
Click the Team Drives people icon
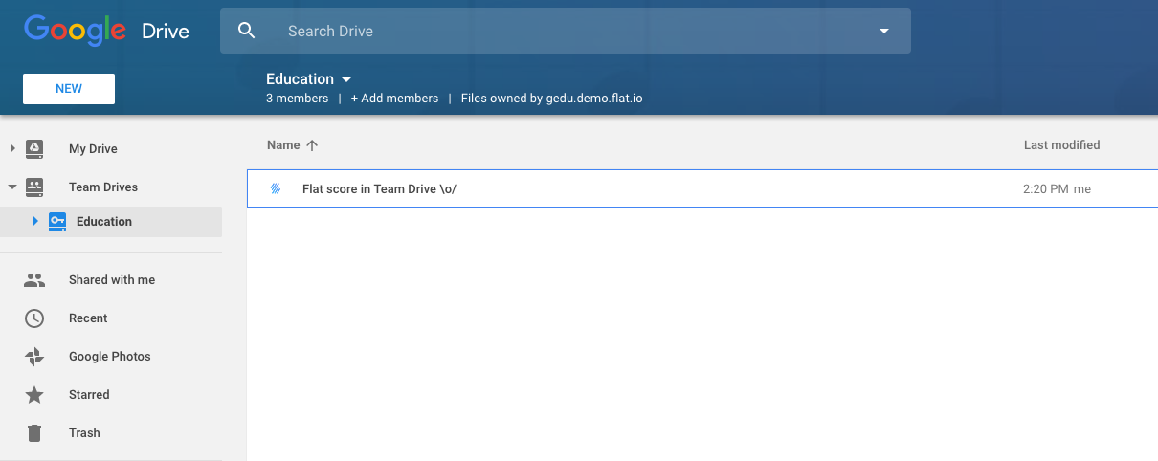tap(34, 187)
